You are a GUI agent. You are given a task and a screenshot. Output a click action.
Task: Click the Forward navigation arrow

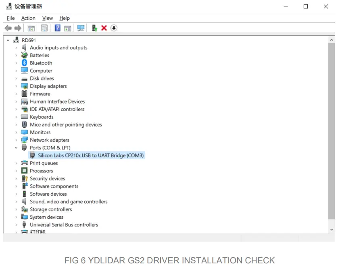[x=18, y=28]
